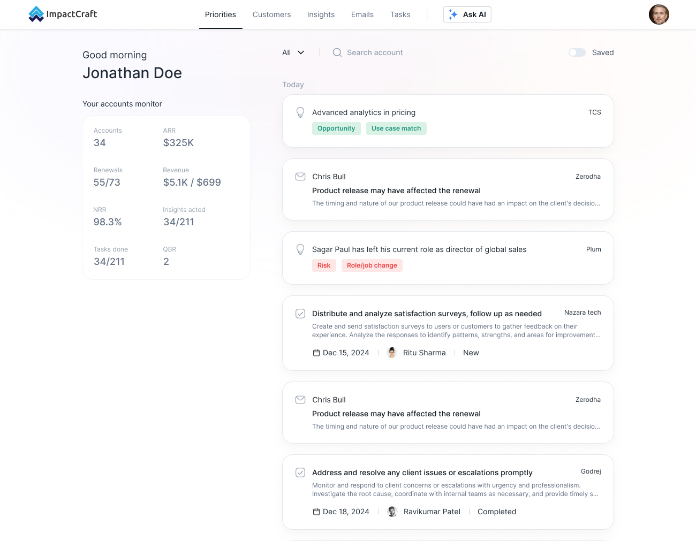Screen dimensions: 696x541
Task: Click the NRR value 98.3%
Action: 108,222
